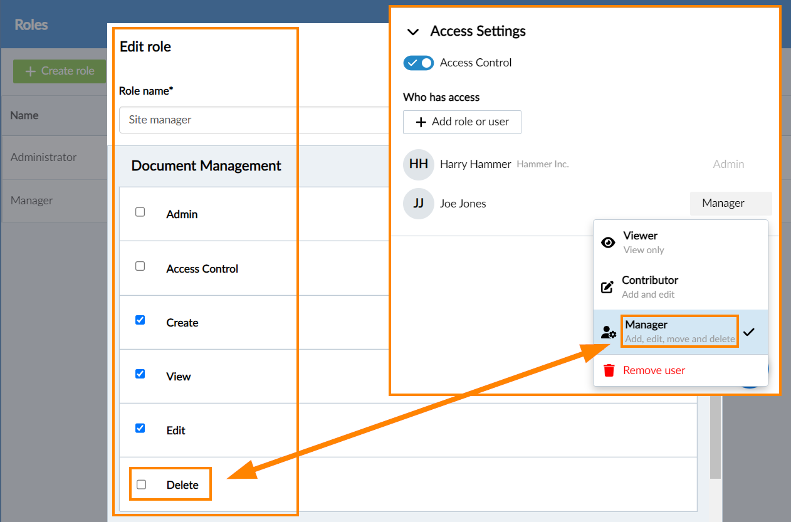This screenshot has width=791, height=522.
Task: Click the checkmark next to Manager option
Action: pos(748,332)
